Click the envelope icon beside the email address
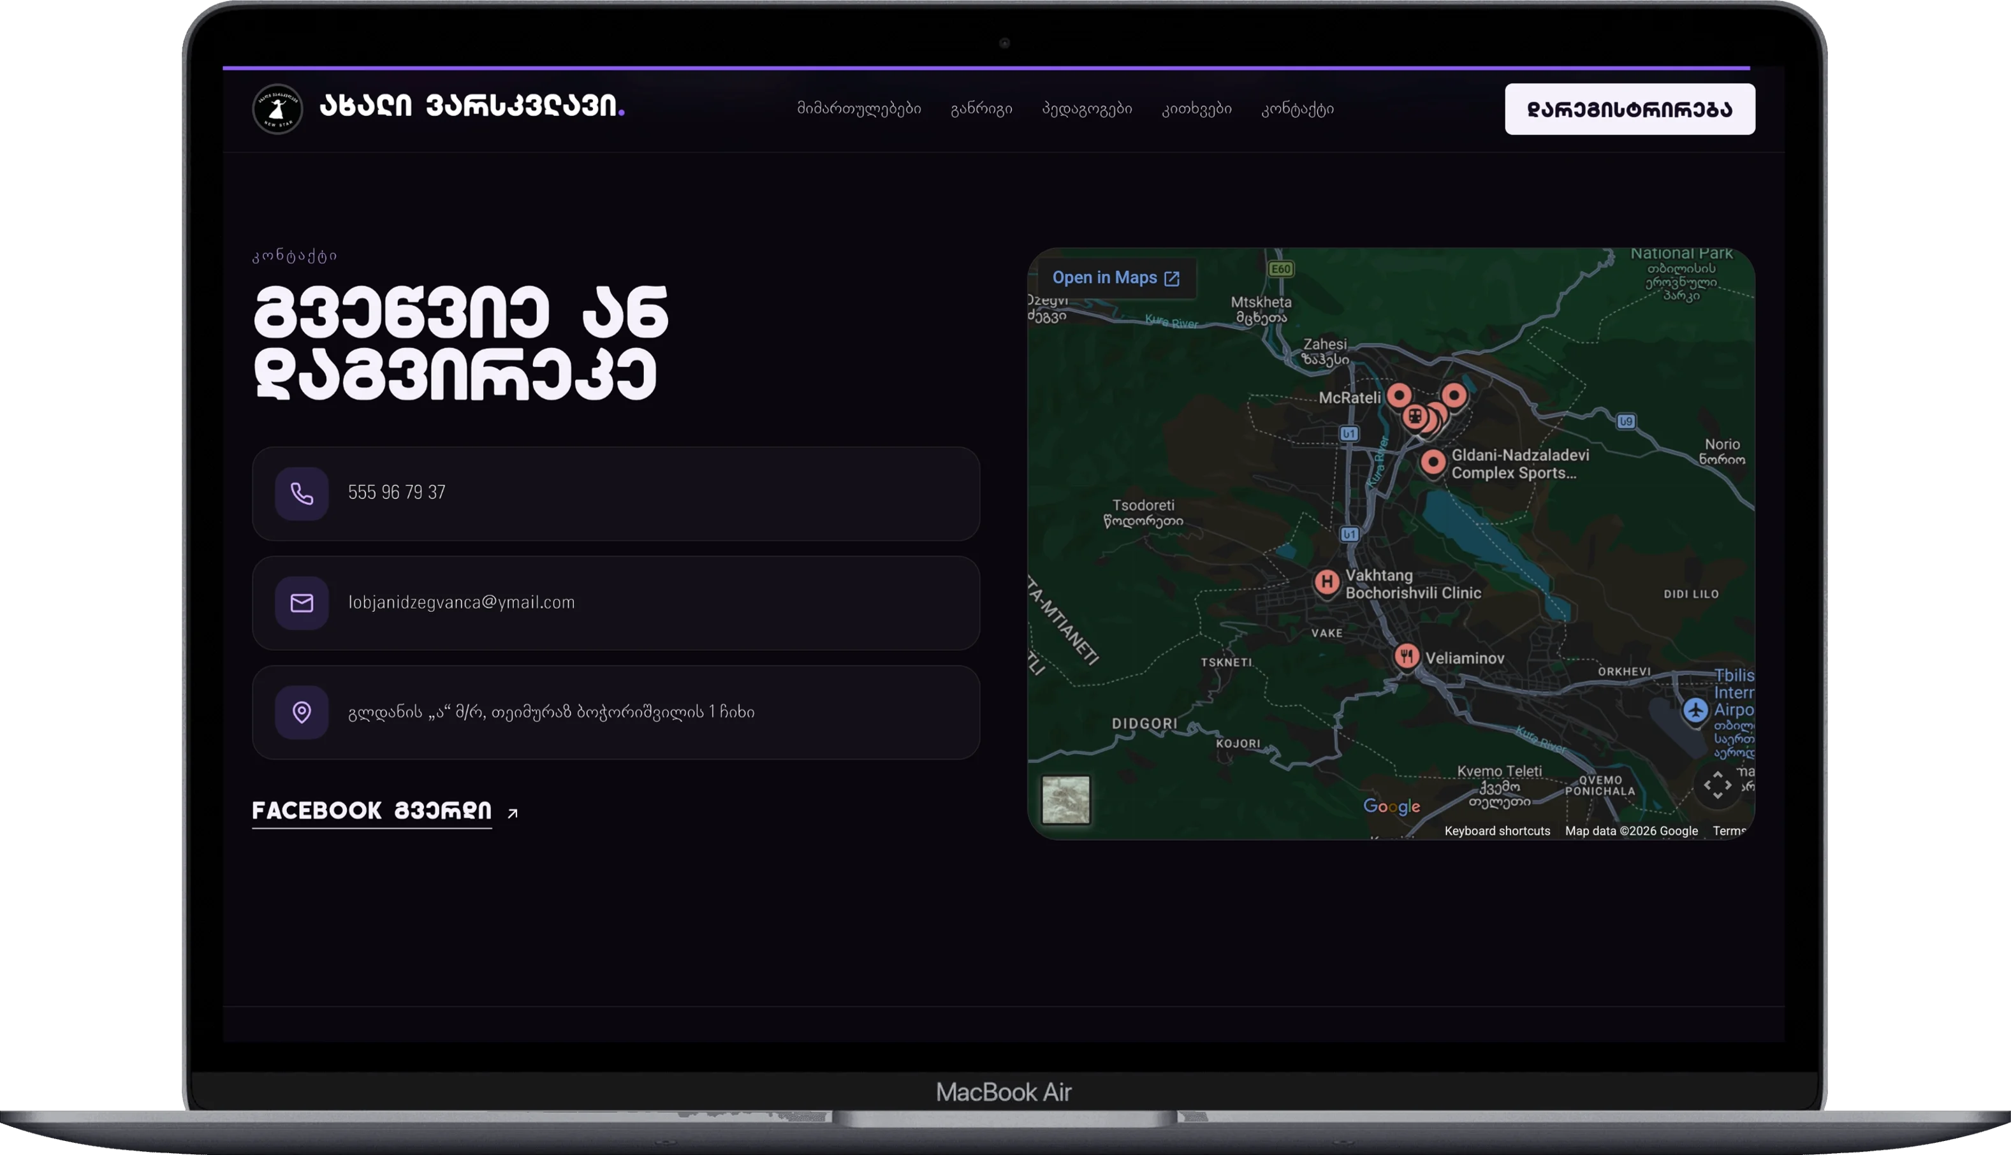The height and width of the screenshot is (1155, 2011). coord(302,603)
